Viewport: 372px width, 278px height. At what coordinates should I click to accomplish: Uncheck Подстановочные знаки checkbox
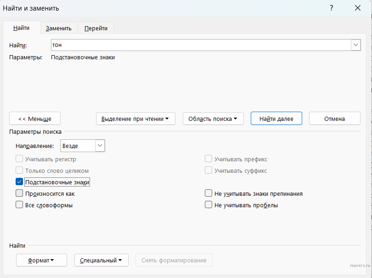[19, 182]
